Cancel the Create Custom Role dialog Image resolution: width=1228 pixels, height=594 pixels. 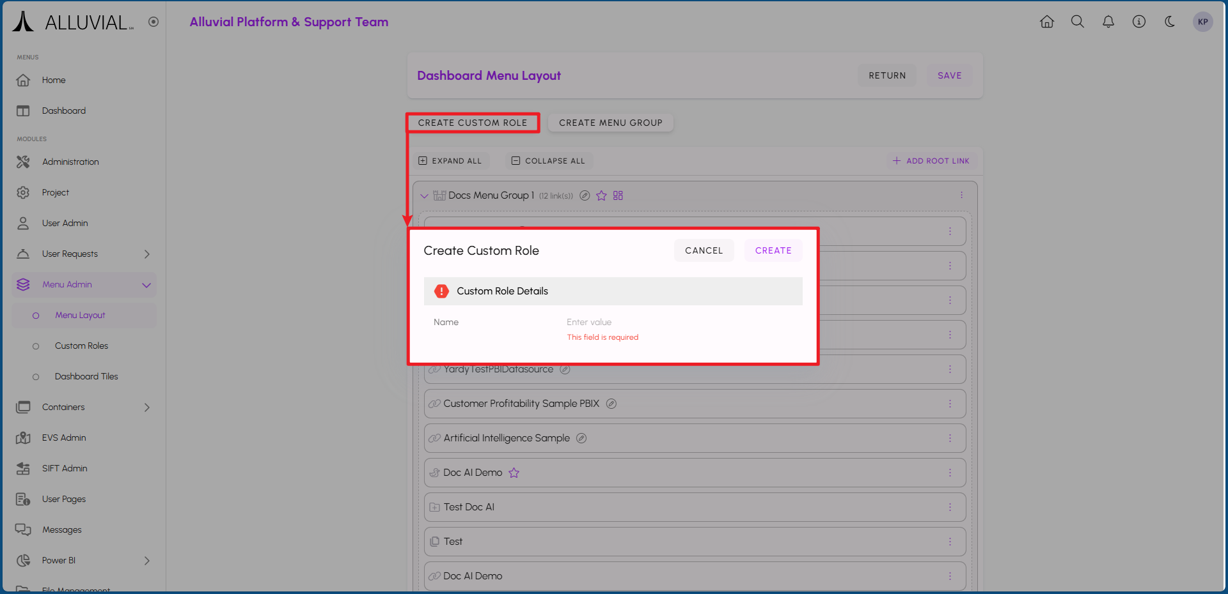pos(704,250)
